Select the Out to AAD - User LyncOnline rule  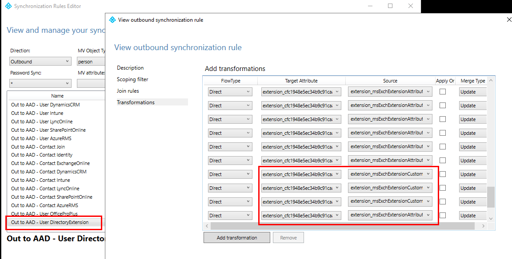tap(42, 122)
